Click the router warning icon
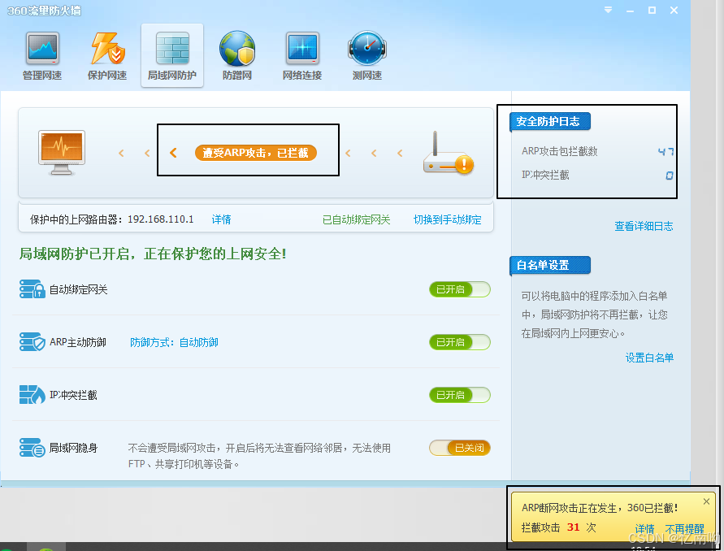724x551 pixels. tap(449, 154)
